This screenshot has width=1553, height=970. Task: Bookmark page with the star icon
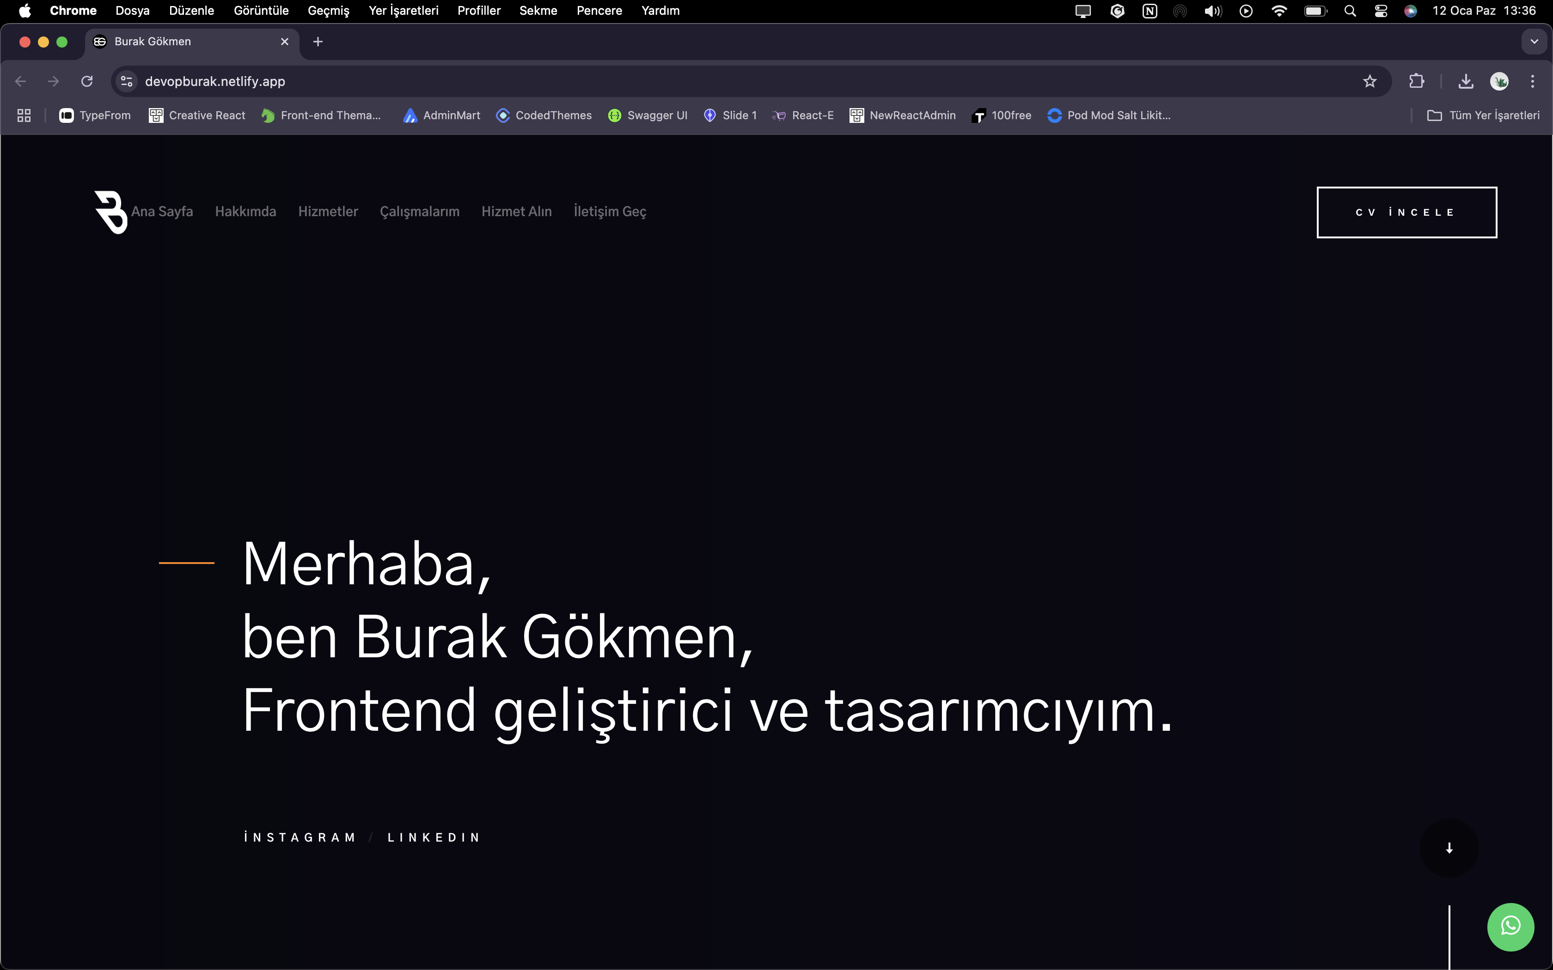(1370, 81)
